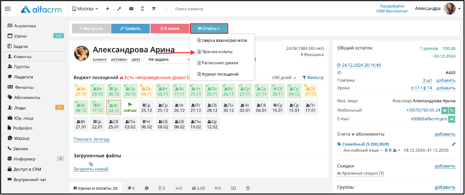Open the hamburger menu icon
This screenshot has height=195, width=465.
pyautogui.click(x=8, y=9)
